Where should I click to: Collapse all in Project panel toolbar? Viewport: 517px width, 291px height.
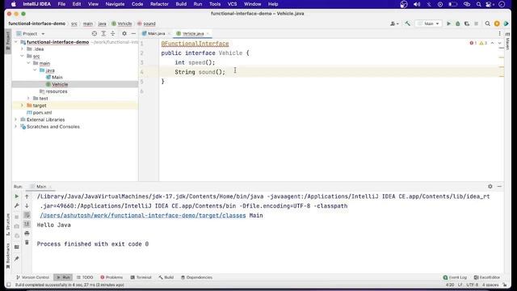[x=113, y=34]
